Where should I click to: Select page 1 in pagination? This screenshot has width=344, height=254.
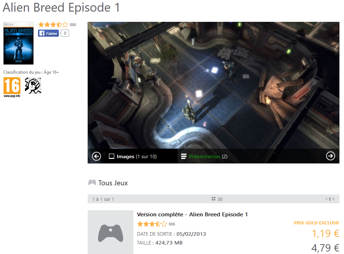(330, 199)
